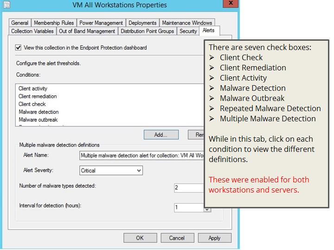Select the Distribution Point Groups tab

147,31
